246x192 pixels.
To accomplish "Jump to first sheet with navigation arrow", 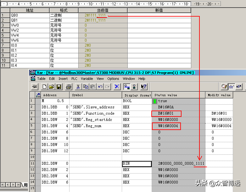I will tap(3, 184).
